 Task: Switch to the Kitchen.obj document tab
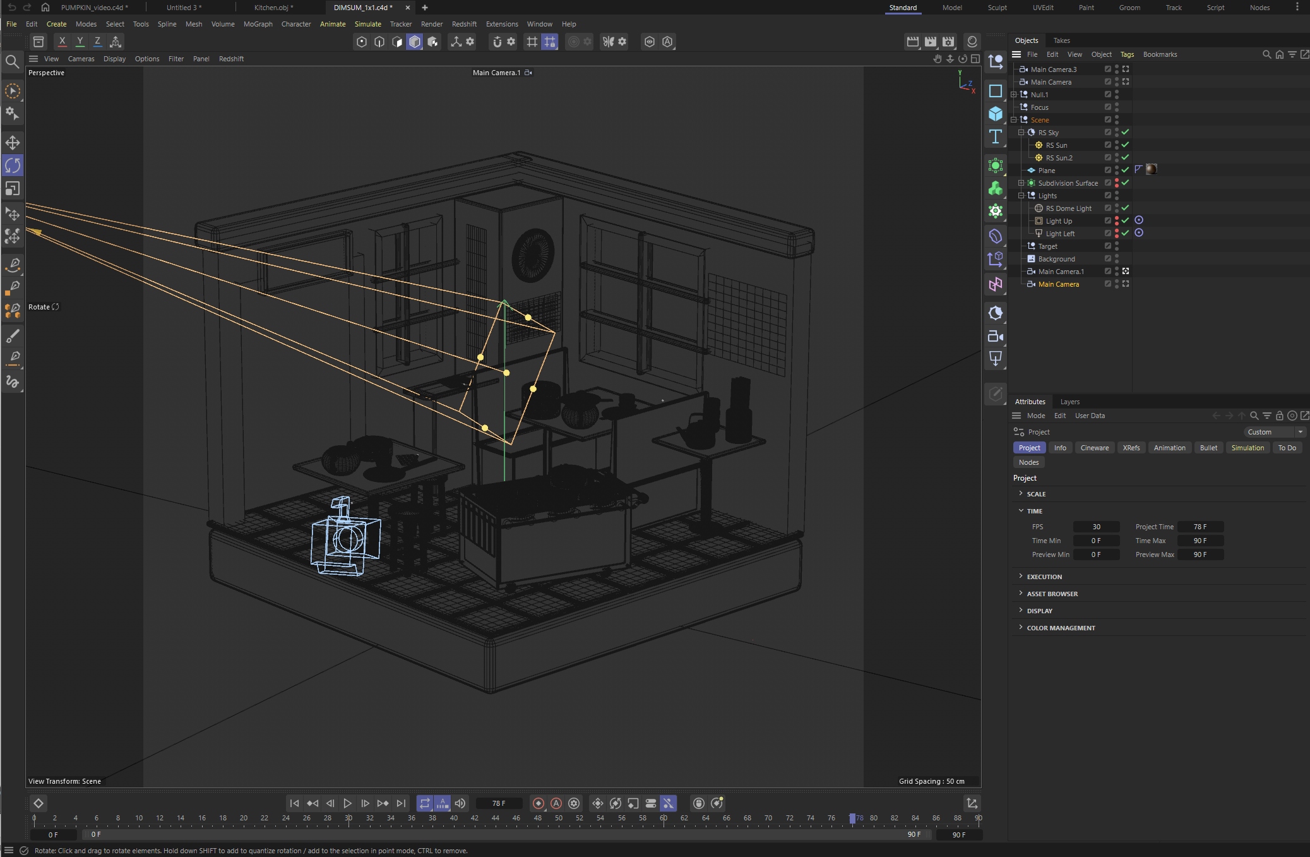[273, 8]
